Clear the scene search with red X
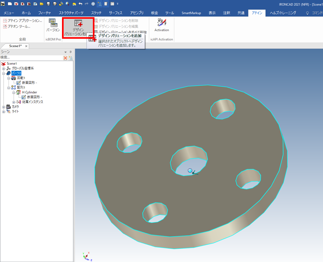 [65, 58]
